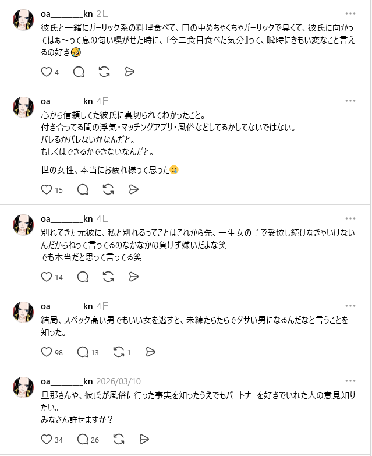Repost the 2026/03/10 post
Viewport: 372px width, 456px height.
click(119, 439)
